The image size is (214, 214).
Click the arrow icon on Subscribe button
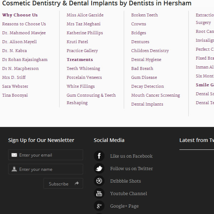click(77, 184)
